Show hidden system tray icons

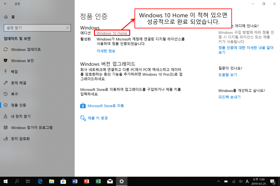click(x=219, y=182)
